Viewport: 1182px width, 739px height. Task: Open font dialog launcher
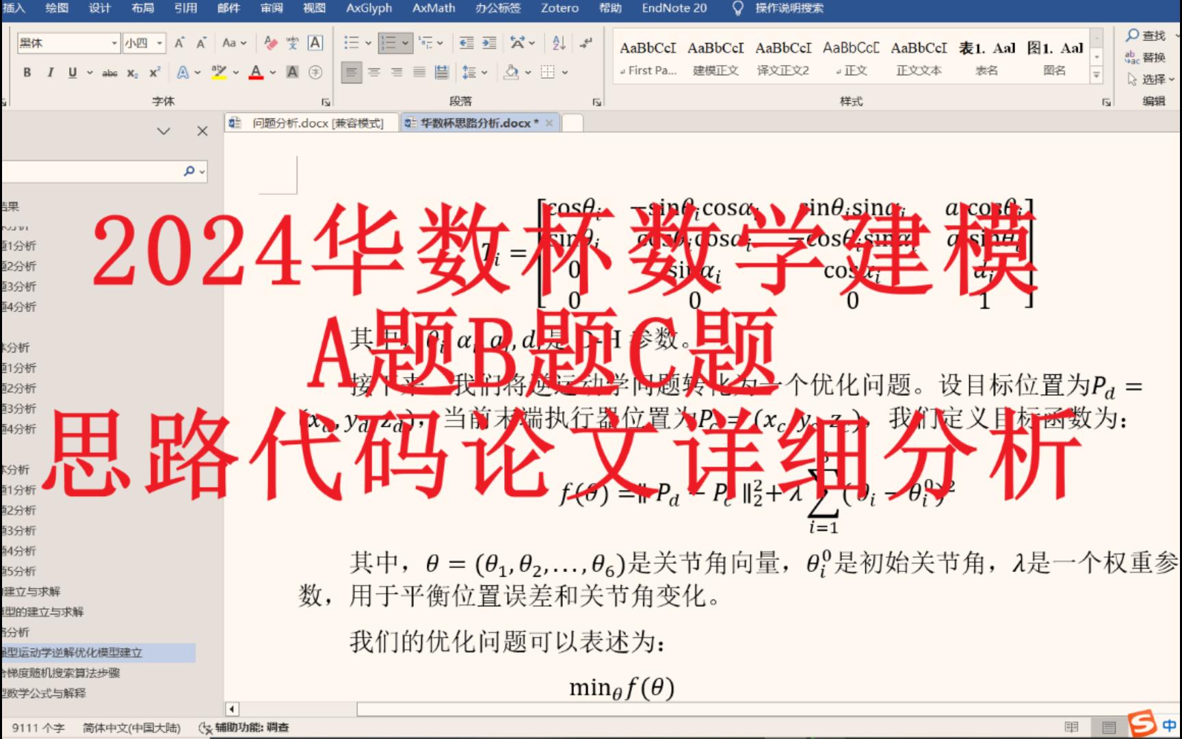point(326,102)
